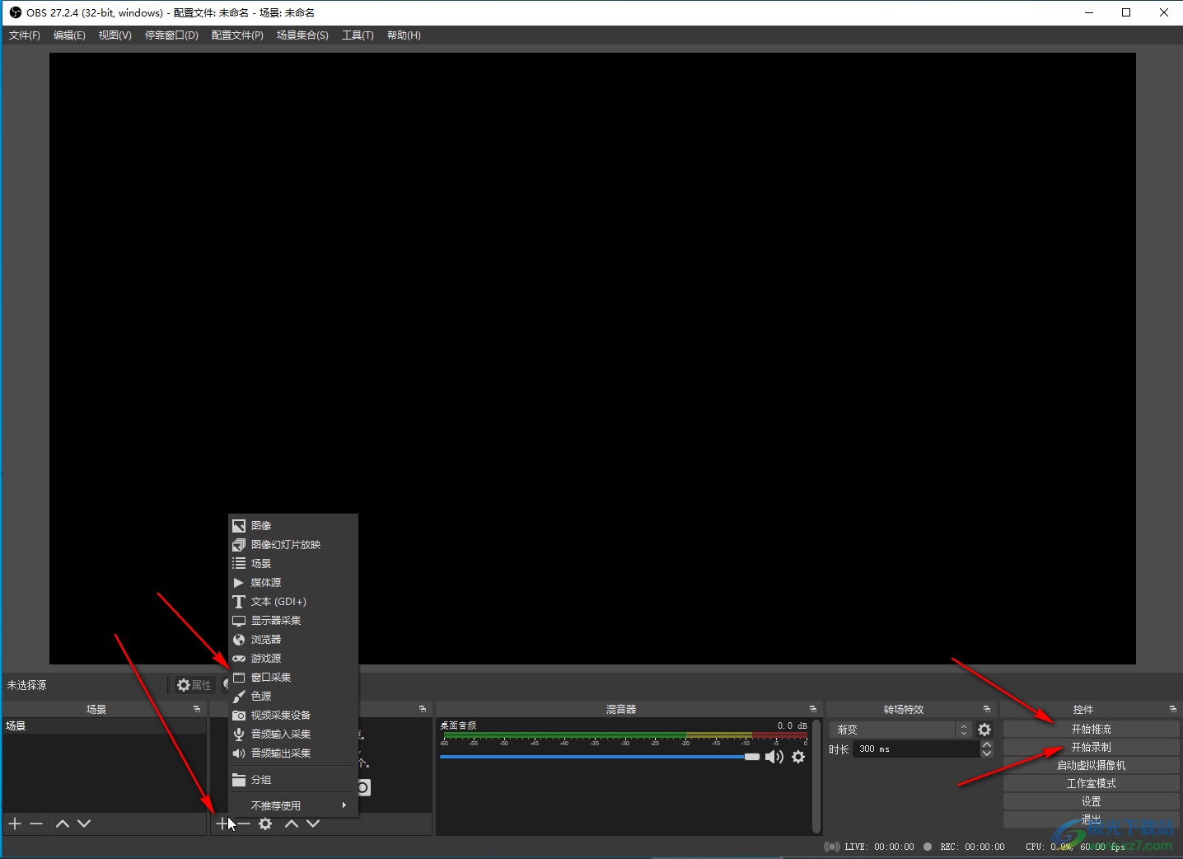
Task: Choose 媒体源 media source
Action: (x=293, y=583)
